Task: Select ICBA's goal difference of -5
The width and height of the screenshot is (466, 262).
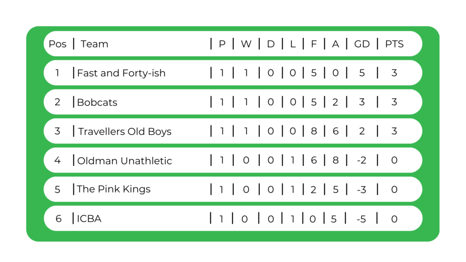Action: pos(361,219)
